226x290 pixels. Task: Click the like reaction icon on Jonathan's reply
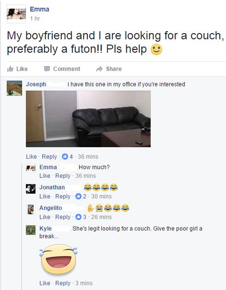[x=79, y=196]
